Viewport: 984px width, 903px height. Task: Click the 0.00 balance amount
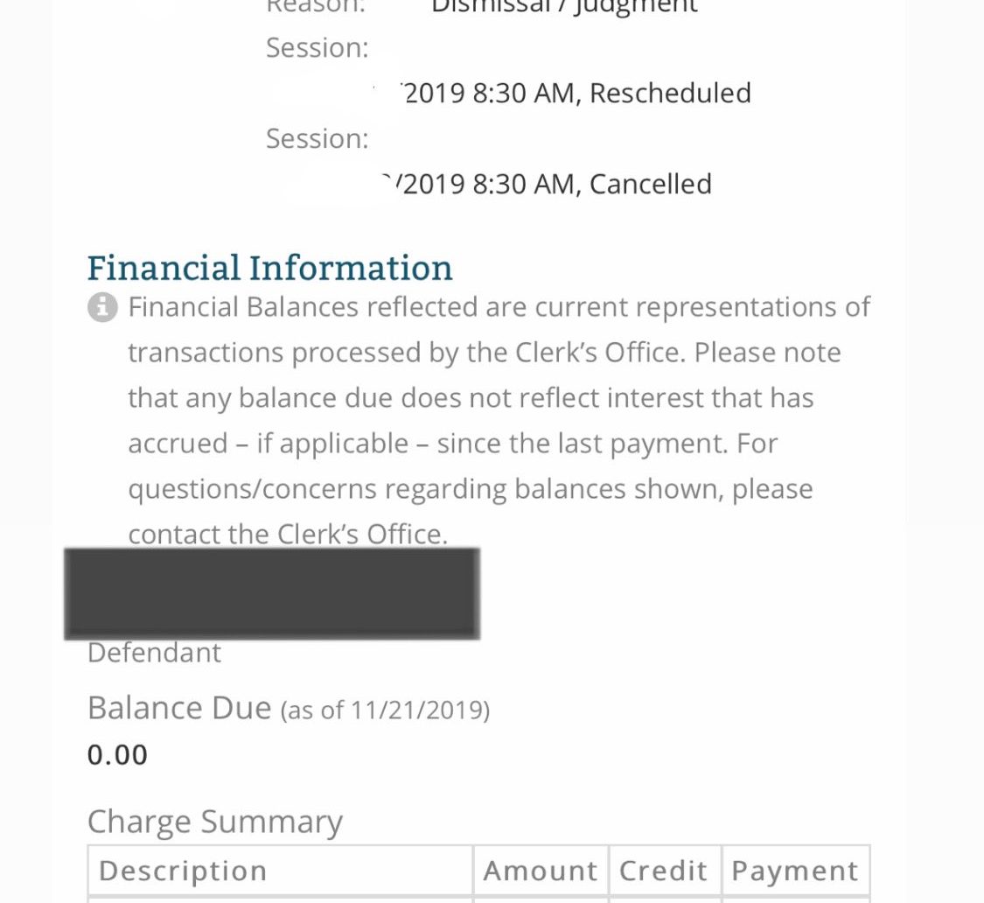(117, 755)
